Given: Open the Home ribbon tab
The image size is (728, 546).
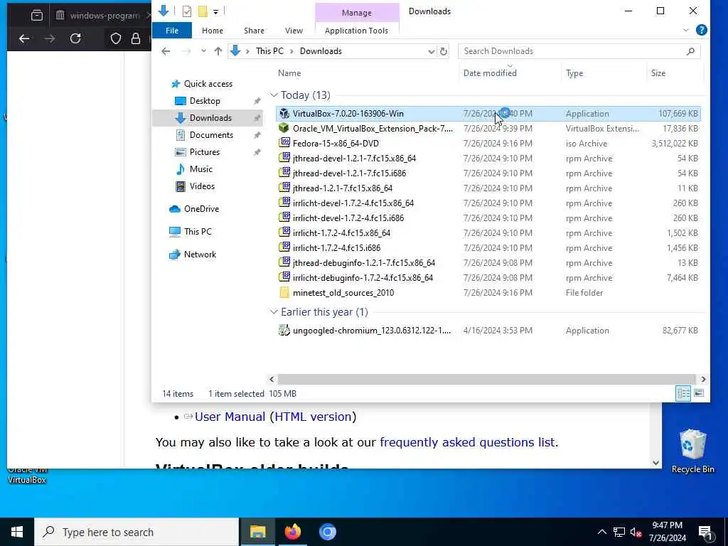Looking at the screenshot, I should [x=213, y=30].
